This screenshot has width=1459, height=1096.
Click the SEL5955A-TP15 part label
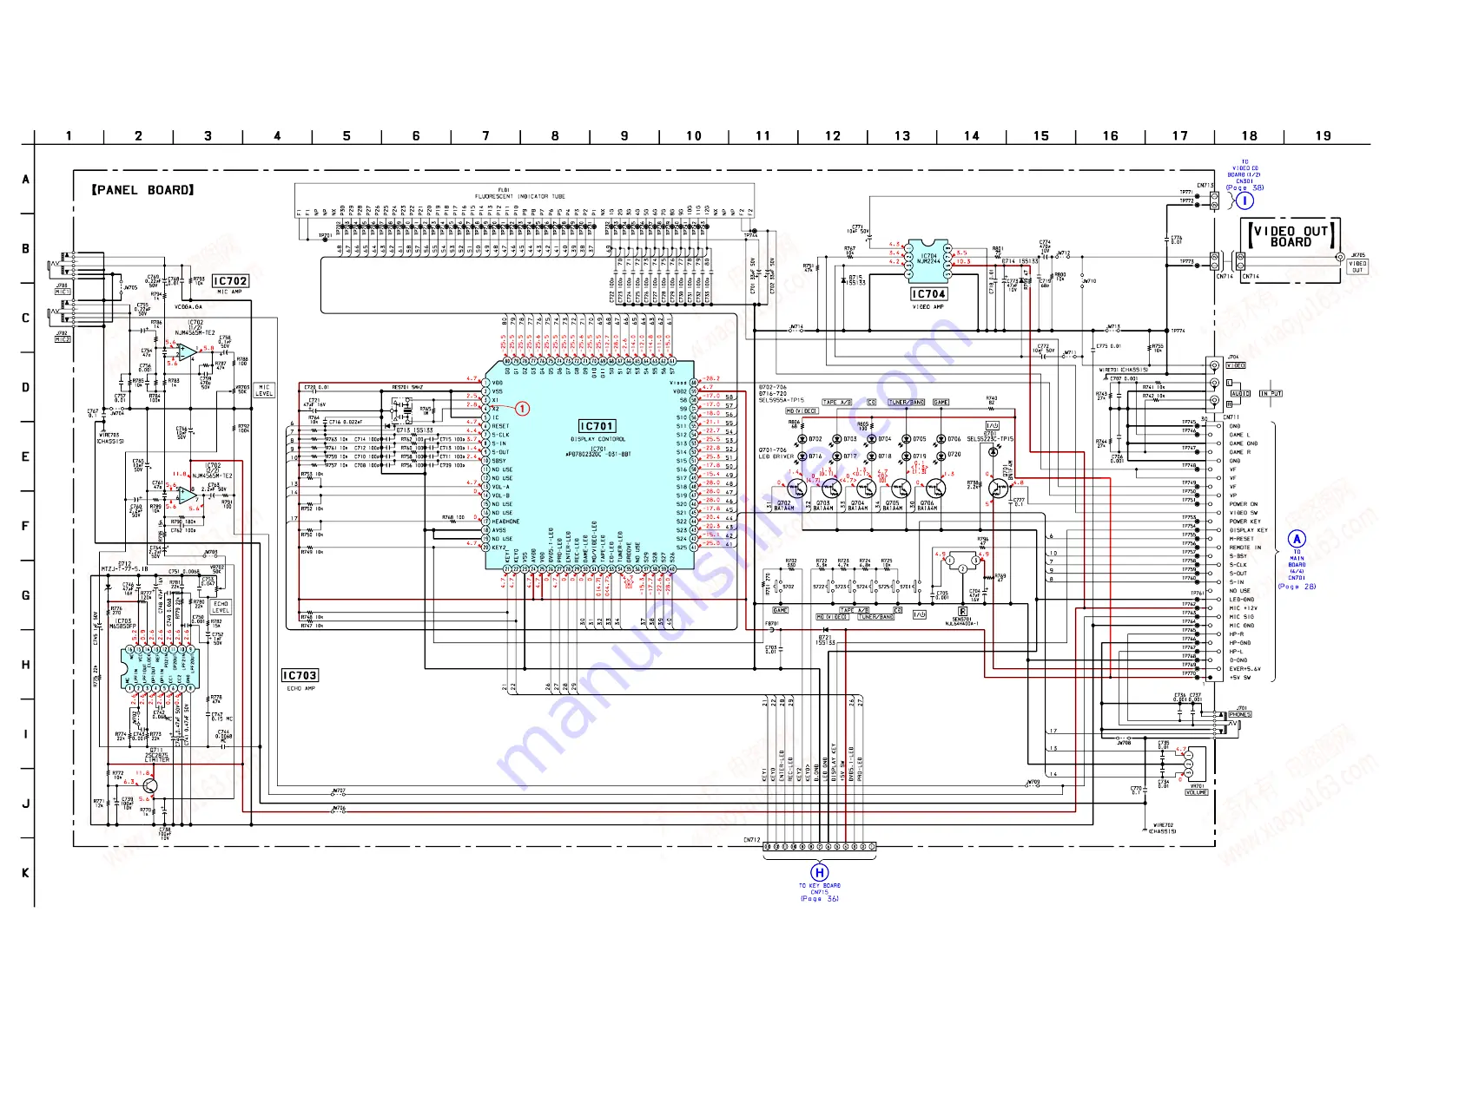pyautogui.click(x=782, y=400)
